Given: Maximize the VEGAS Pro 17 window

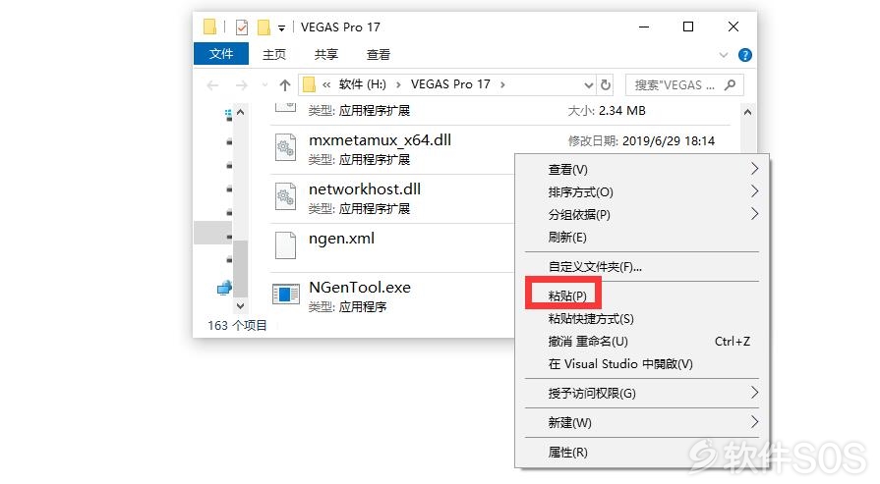Looking at the screenshot, I should (688, 27).
